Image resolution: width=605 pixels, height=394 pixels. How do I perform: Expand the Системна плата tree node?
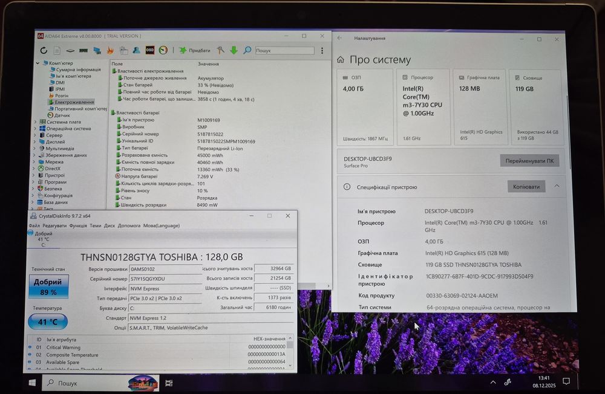tap(35, 122)
